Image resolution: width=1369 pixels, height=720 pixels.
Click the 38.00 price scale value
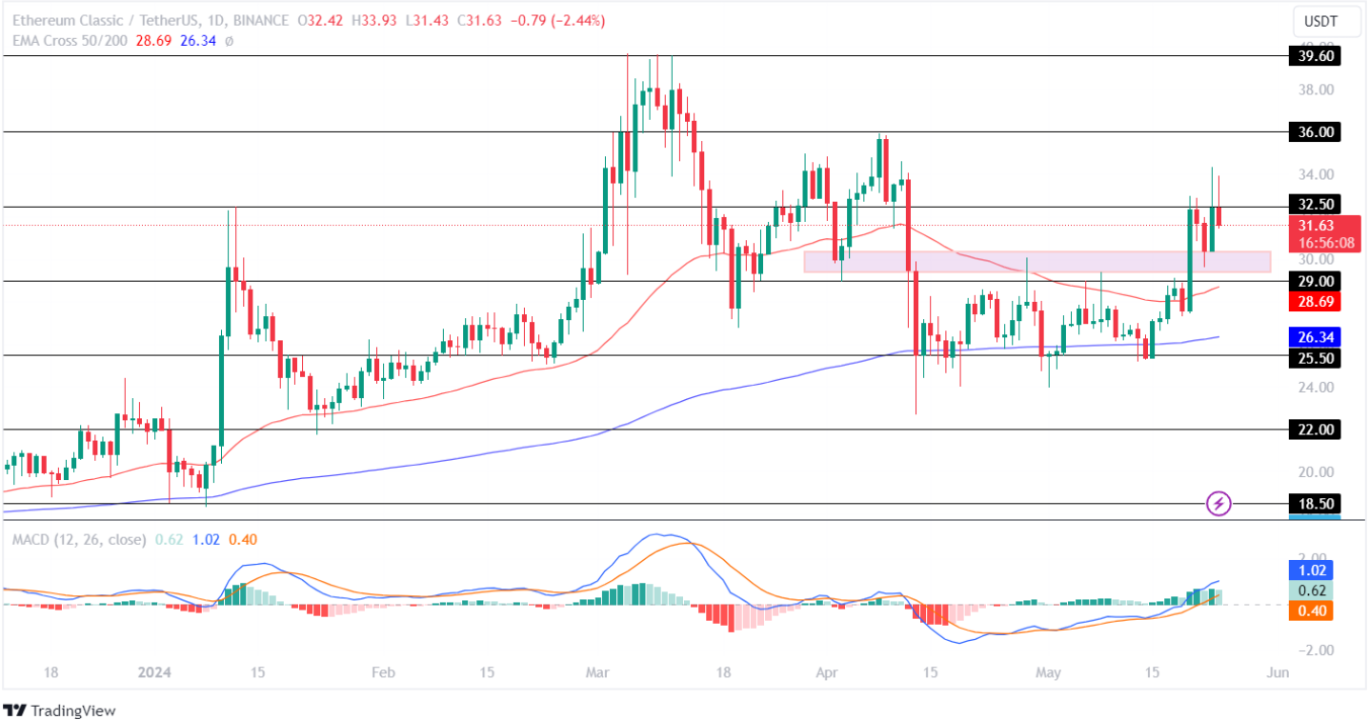1315,90
